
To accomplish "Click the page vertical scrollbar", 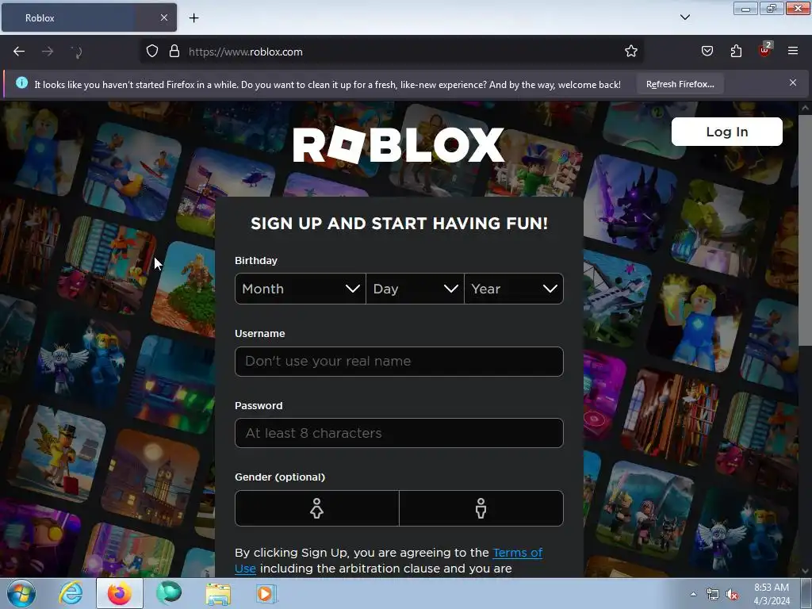I will [x=805, y=230].
